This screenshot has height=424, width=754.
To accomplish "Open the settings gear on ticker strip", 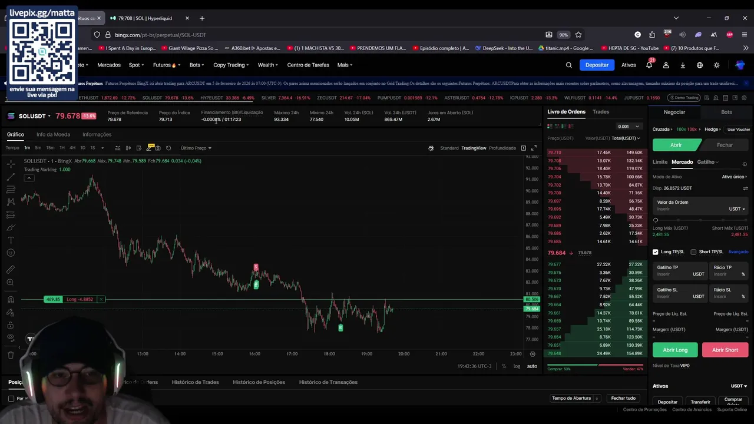I will 745,98.
